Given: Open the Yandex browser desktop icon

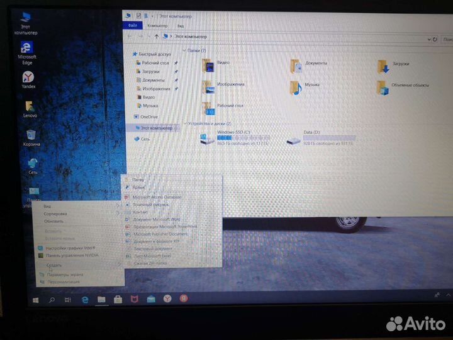Looking at the screenshot, I should point(28,80).
